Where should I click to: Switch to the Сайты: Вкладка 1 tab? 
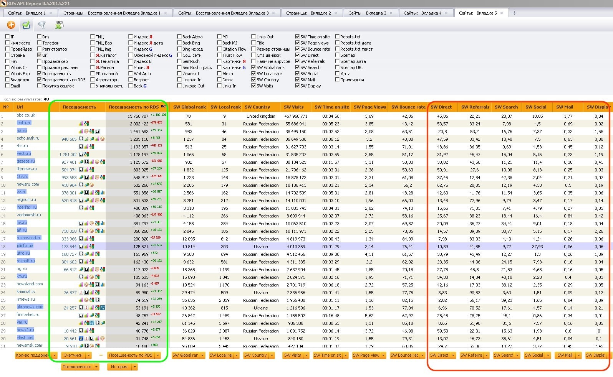[x=27, y=13]
